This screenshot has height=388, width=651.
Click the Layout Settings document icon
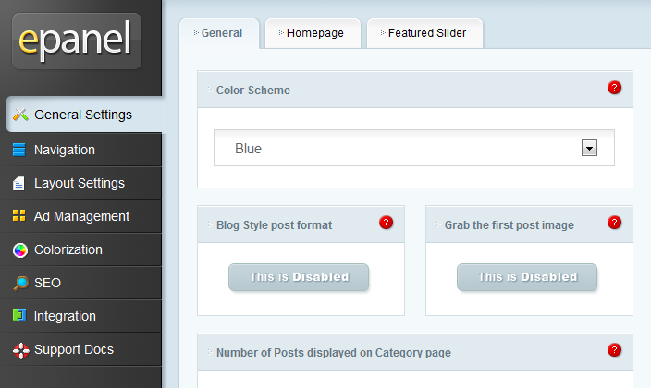[x=18, y=183]
